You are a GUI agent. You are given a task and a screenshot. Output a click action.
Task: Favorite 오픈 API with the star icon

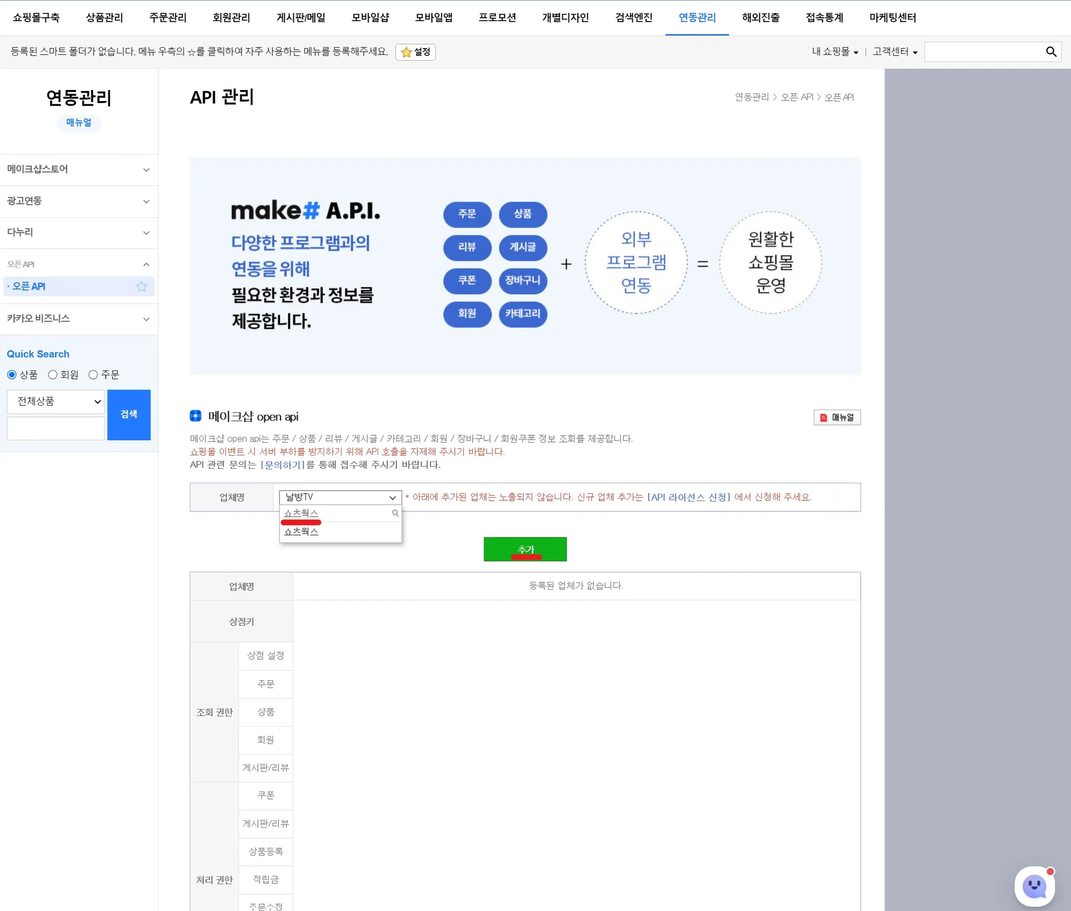[142, 287]
